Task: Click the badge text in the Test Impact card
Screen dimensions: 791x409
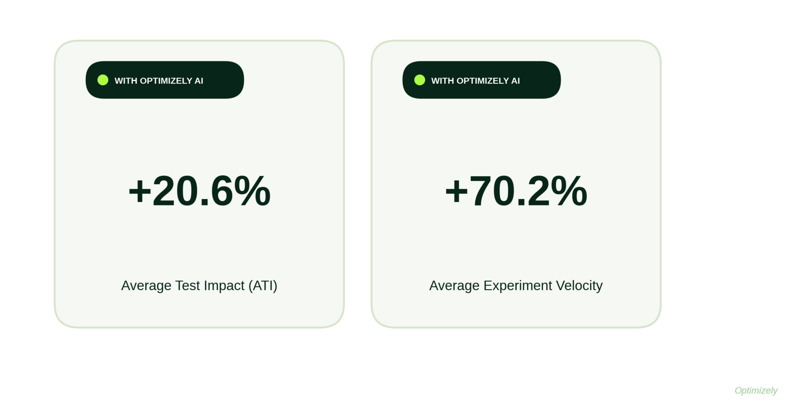Action: 159,81
